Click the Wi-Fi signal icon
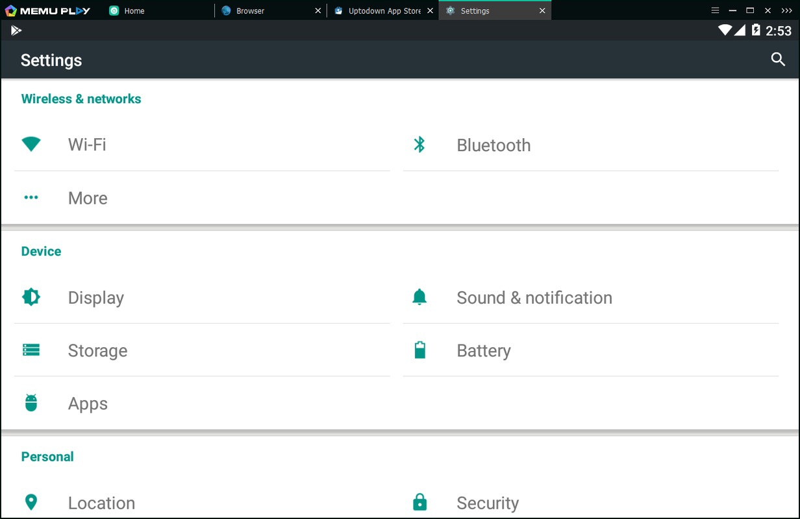800x519 pixels. coord(31,144)
